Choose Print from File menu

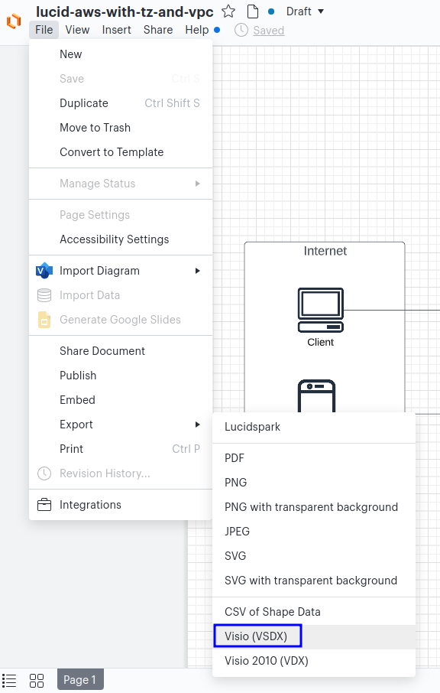(121, 448)
